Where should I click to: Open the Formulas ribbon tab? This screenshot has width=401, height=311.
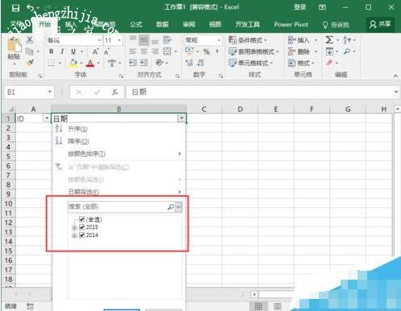click(136, 25)
